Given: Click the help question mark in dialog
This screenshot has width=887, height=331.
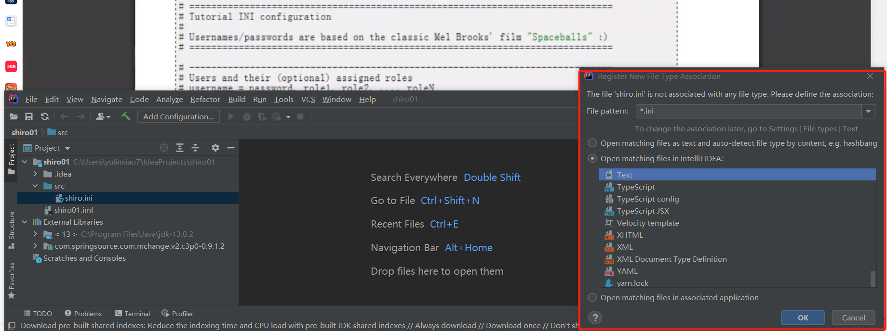Looking at the screenshot, I should 595,318.
